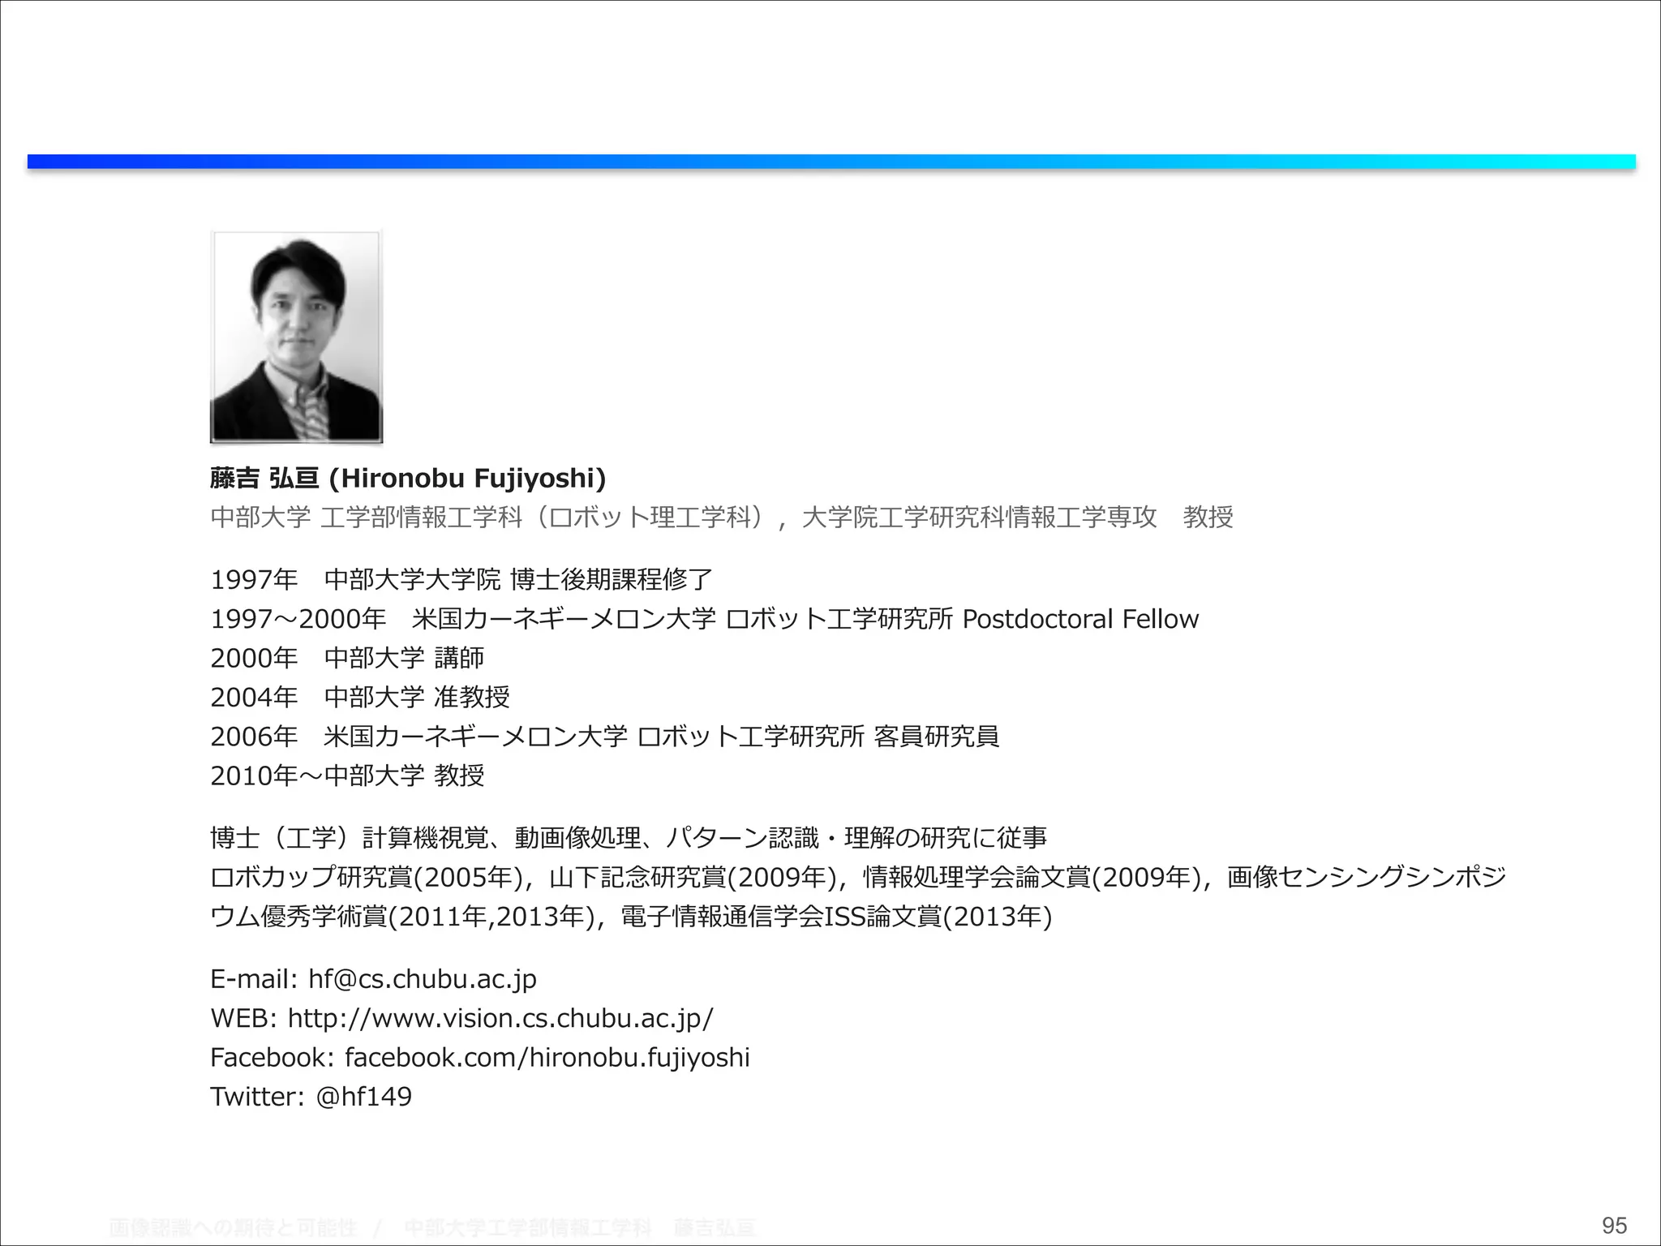The image size is (1661, 1246).
Task: Open the facebook.com/hironobu.fujiyoshi link
Action: click(547, 1057)
